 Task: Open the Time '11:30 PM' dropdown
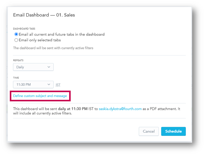point(33,85)
